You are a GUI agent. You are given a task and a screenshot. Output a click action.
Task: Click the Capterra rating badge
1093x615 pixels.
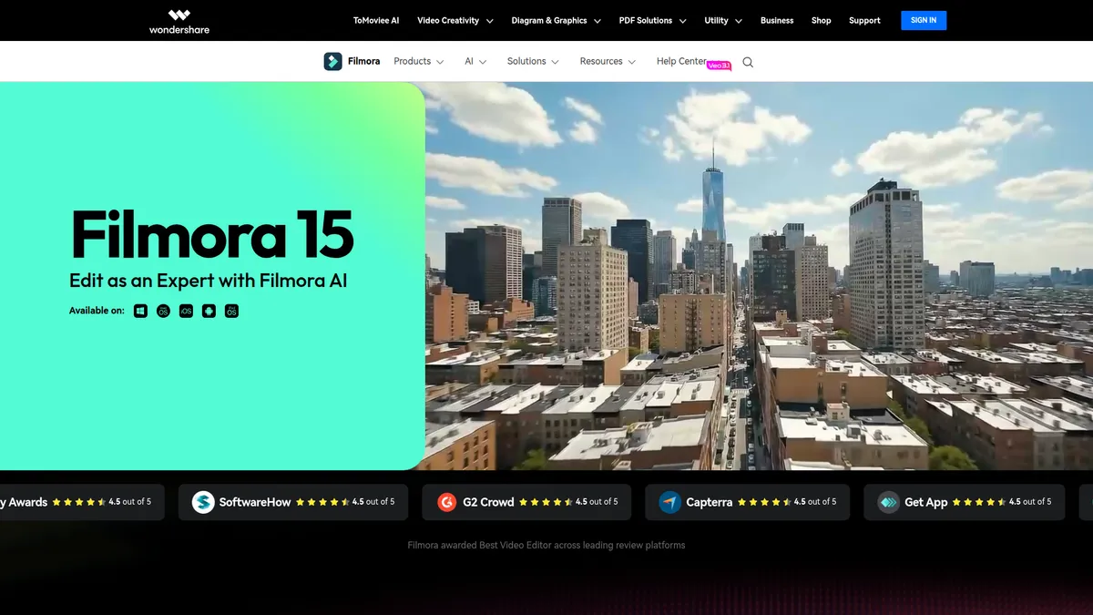[x=747, y=502]
